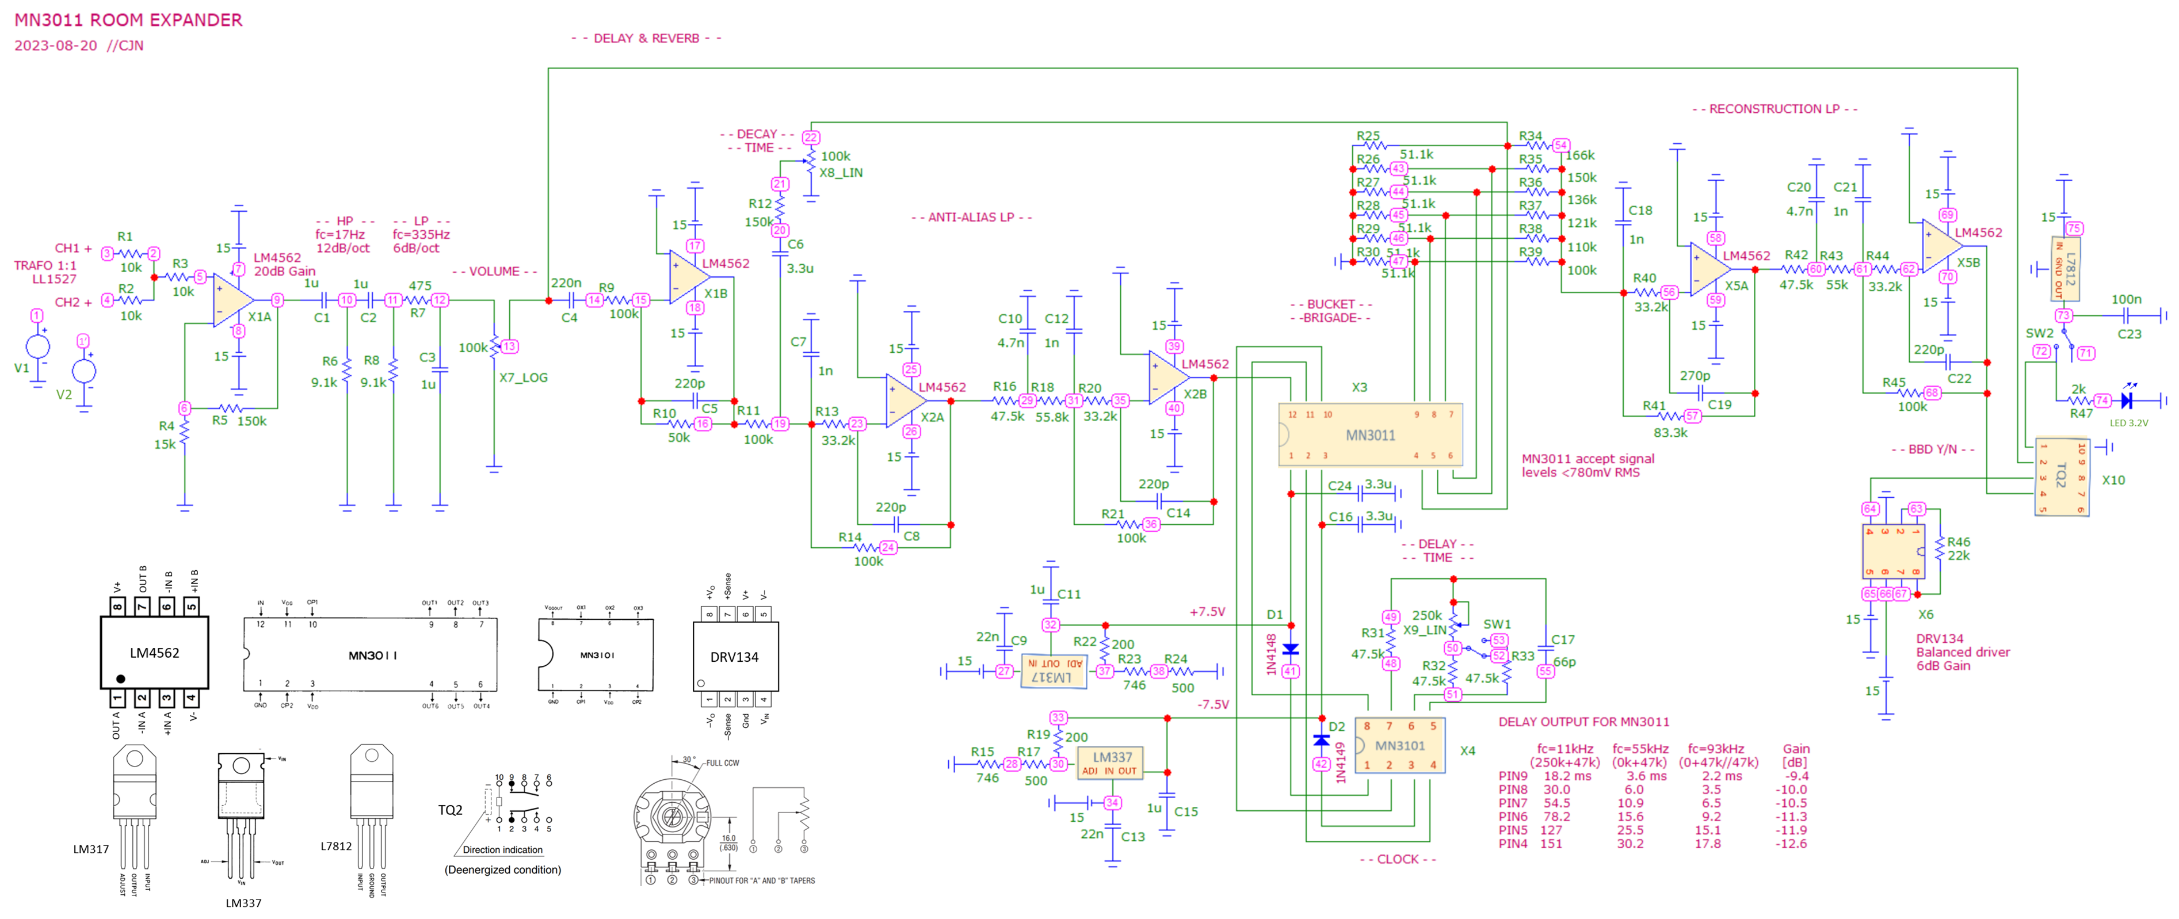This screenshot has width=2179, height=919.
Task: Select the blue LED 3.2V symbol
Action: [2127, 401]
